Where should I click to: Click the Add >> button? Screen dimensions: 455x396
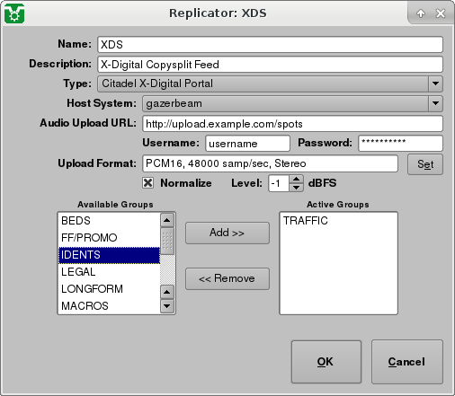pos(227,233)
